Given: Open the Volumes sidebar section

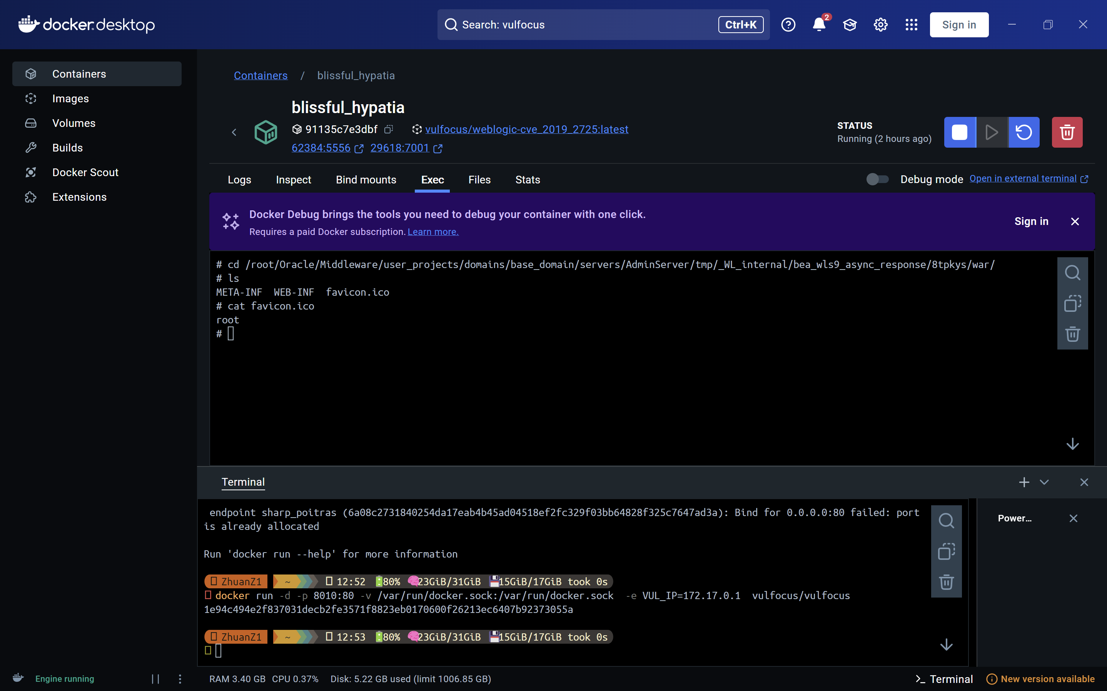Looking at the screenshot, I should pos(97,123).
